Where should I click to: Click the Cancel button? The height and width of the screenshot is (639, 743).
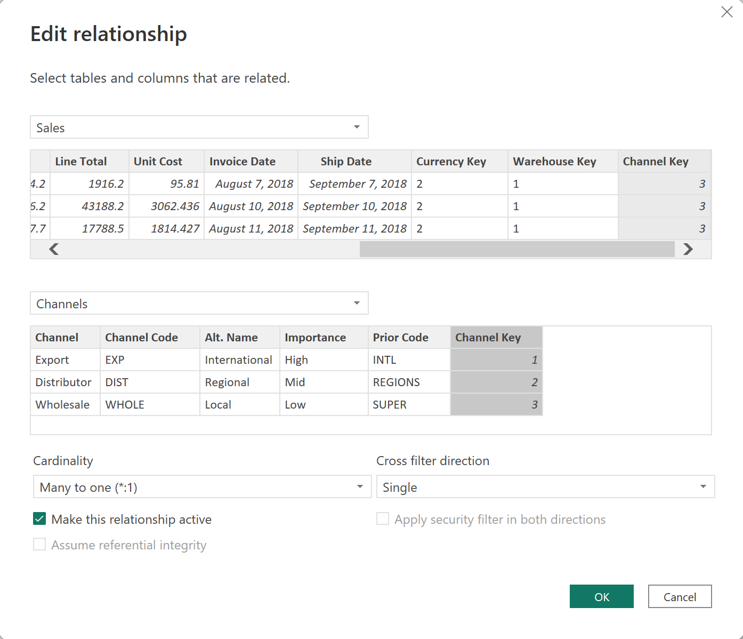[x=680, y=597]
